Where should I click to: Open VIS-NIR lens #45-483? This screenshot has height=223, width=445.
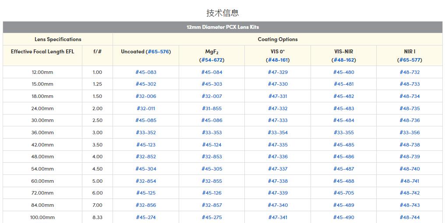[x=344, y=108]
